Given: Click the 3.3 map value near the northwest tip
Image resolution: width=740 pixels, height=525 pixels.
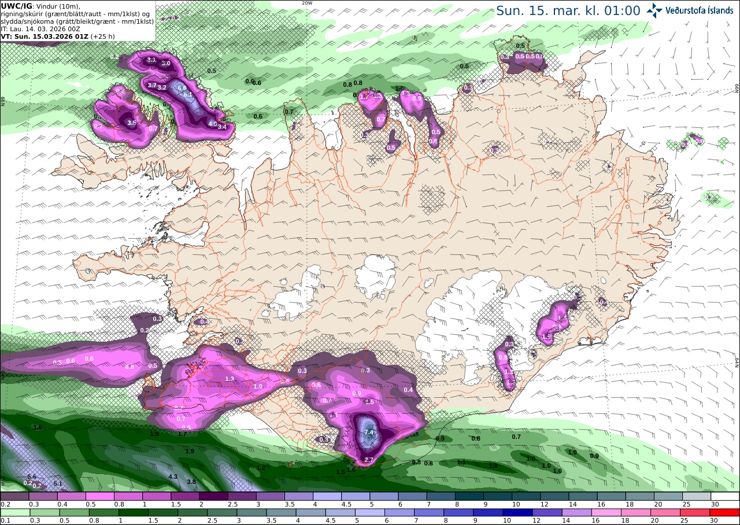Looking at the screenshot, I should point(151,60).
